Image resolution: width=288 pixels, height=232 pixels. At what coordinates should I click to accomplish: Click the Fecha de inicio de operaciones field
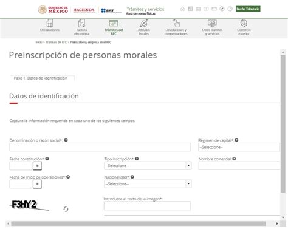point(21,184)
